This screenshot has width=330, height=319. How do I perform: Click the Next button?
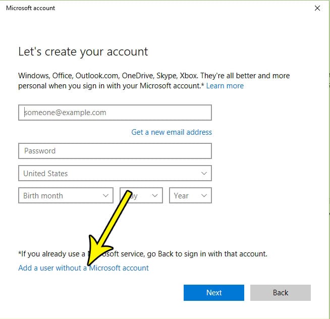(214, 293)
